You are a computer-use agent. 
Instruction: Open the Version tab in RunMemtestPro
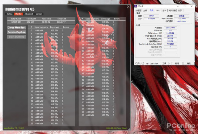coord(39,14)
